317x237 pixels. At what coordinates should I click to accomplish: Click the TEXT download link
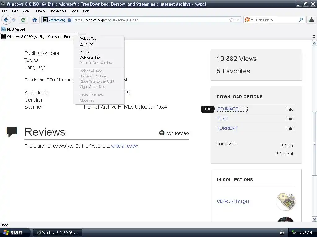[222, 118]
